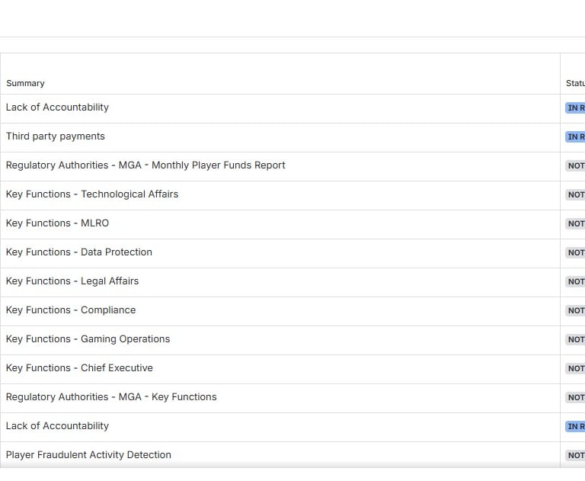Image resolution: width=585 pixels, height=481 pixels.
Task: Open Key Functions - Gaming Operations issue
Action: click(88, 339)
